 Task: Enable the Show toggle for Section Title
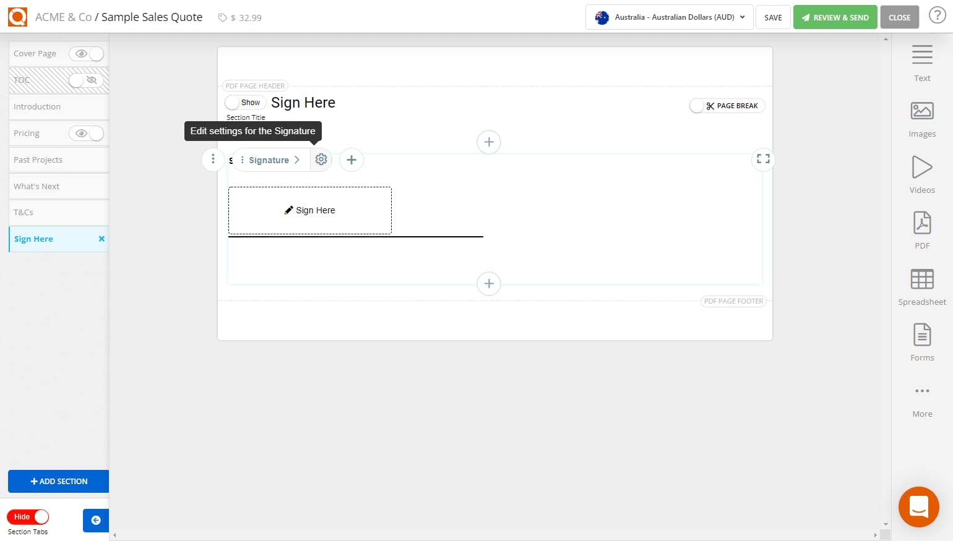(244, 102)
